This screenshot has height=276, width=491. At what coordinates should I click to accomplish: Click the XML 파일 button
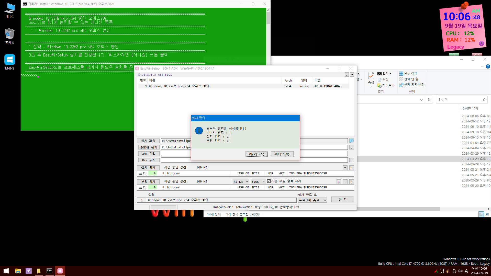tap(149, 154)
